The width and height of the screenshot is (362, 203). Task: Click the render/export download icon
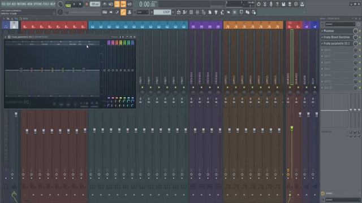302,4
